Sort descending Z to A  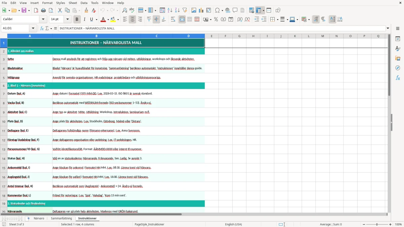coord(177,10)
